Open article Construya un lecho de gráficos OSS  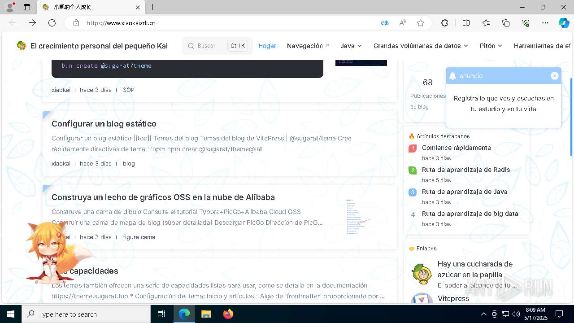[163, 197]
